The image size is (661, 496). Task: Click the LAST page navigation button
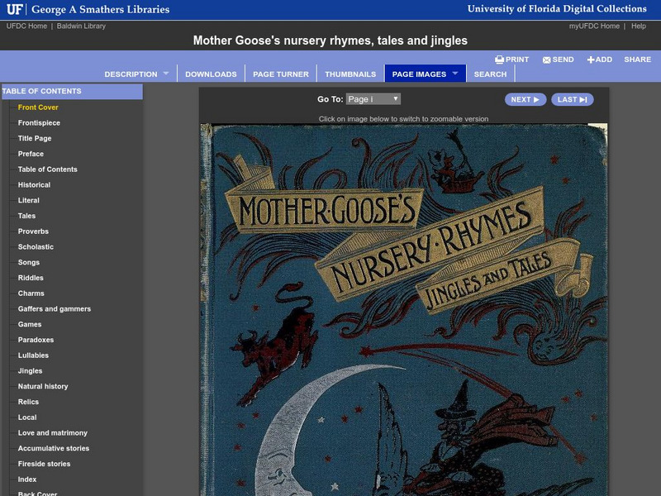[571, 98]
